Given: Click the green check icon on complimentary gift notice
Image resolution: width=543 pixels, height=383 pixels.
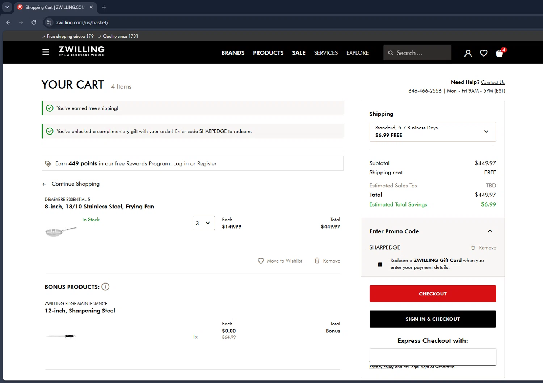Looking at the screenshot, I should [x=50, y=131].
